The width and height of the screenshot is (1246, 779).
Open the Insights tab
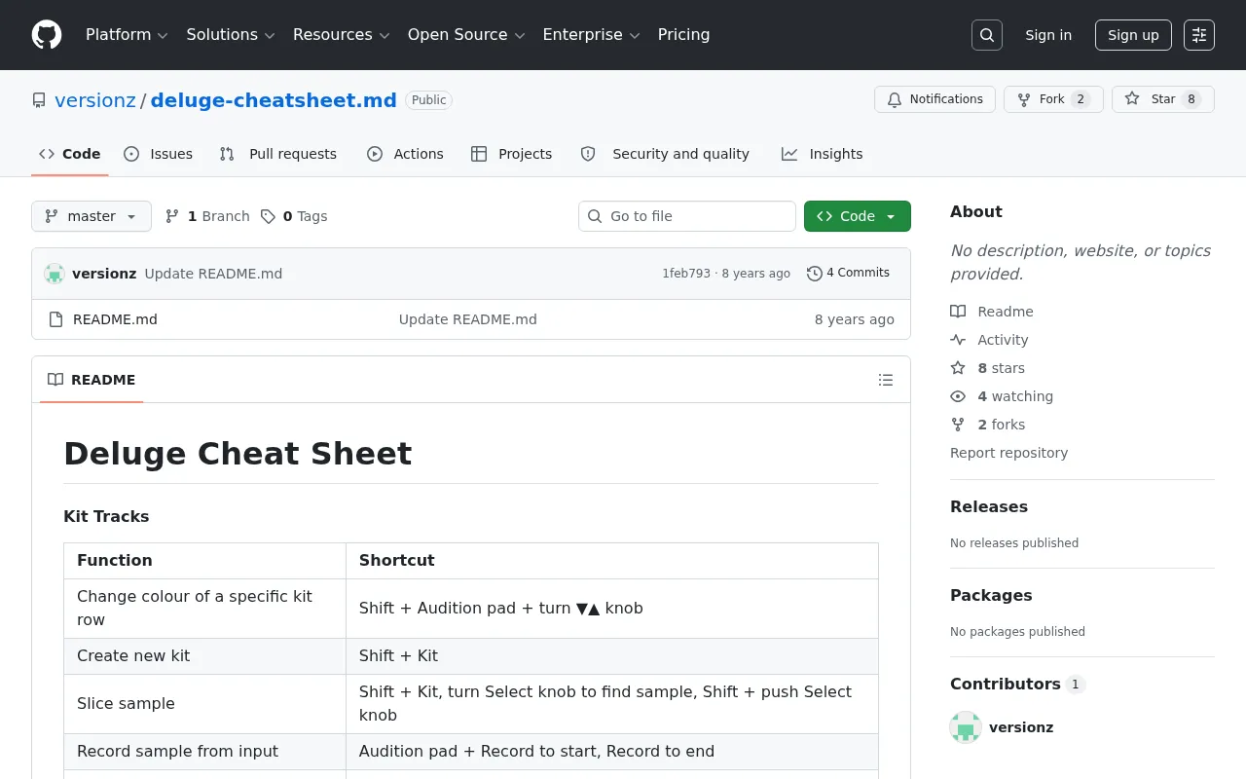823,154
